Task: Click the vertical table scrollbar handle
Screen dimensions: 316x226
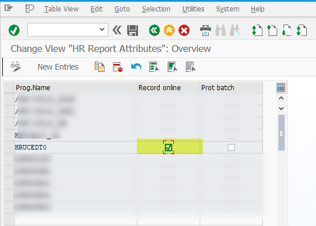Action: tap(281, 133)
